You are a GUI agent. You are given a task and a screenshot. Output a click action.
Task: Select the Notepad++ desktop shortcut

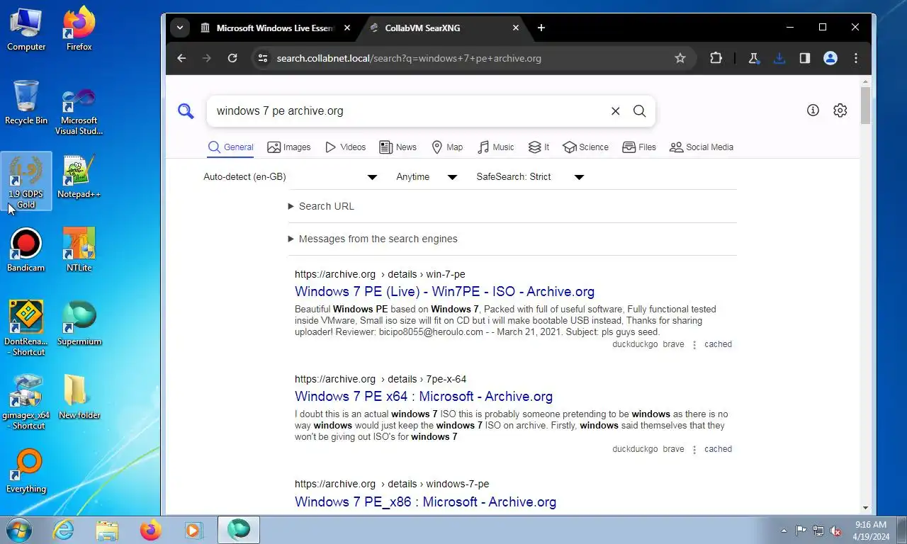point(79,177)
